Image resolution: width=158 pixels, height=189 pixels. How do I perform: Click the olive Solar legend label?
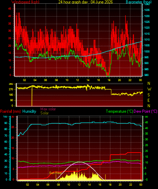point(44,113)
